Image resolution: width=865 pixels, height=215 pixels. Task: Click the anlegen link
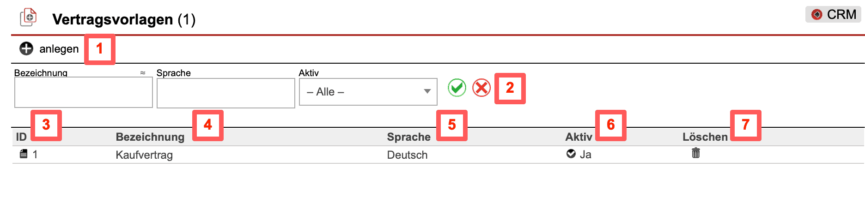point(59,49)
